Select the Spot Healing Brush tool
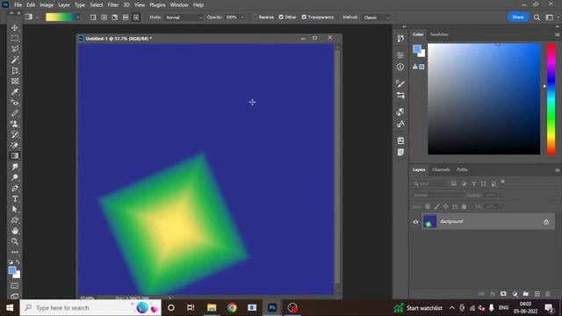Image resolution: width=562 pixels, height=316 pixels. coord(15,103)
